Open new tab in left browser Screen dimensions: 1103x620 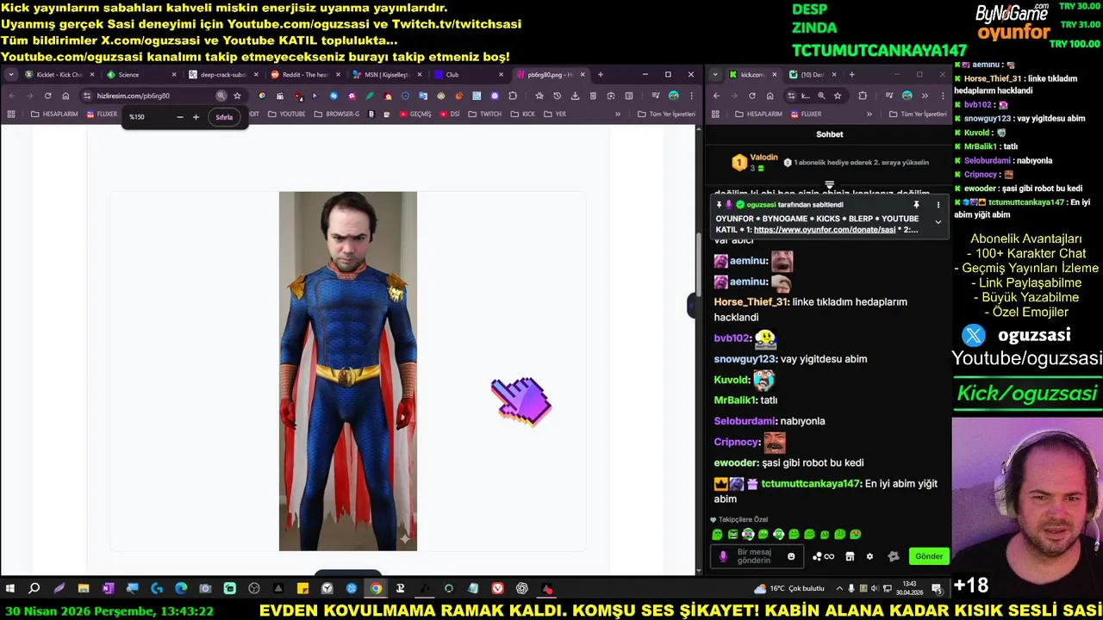(x=601, y=75)
